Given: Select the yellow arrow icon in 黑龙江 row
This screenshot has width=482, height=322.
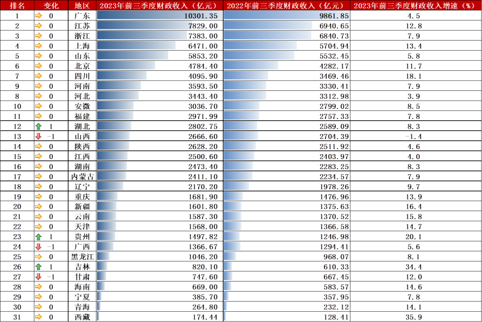Looking at the screenshot, I should point(38,257).
